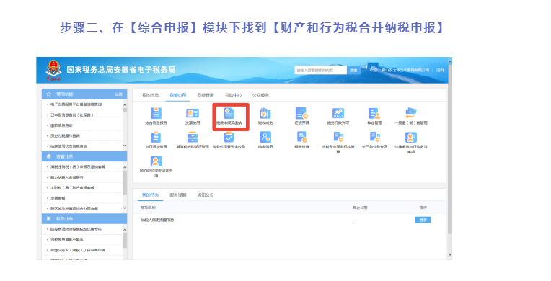Click down arrow of 套餐业务 list scrollbar
This screenshot has width=551, height=281.
click(x=125, y=208)
